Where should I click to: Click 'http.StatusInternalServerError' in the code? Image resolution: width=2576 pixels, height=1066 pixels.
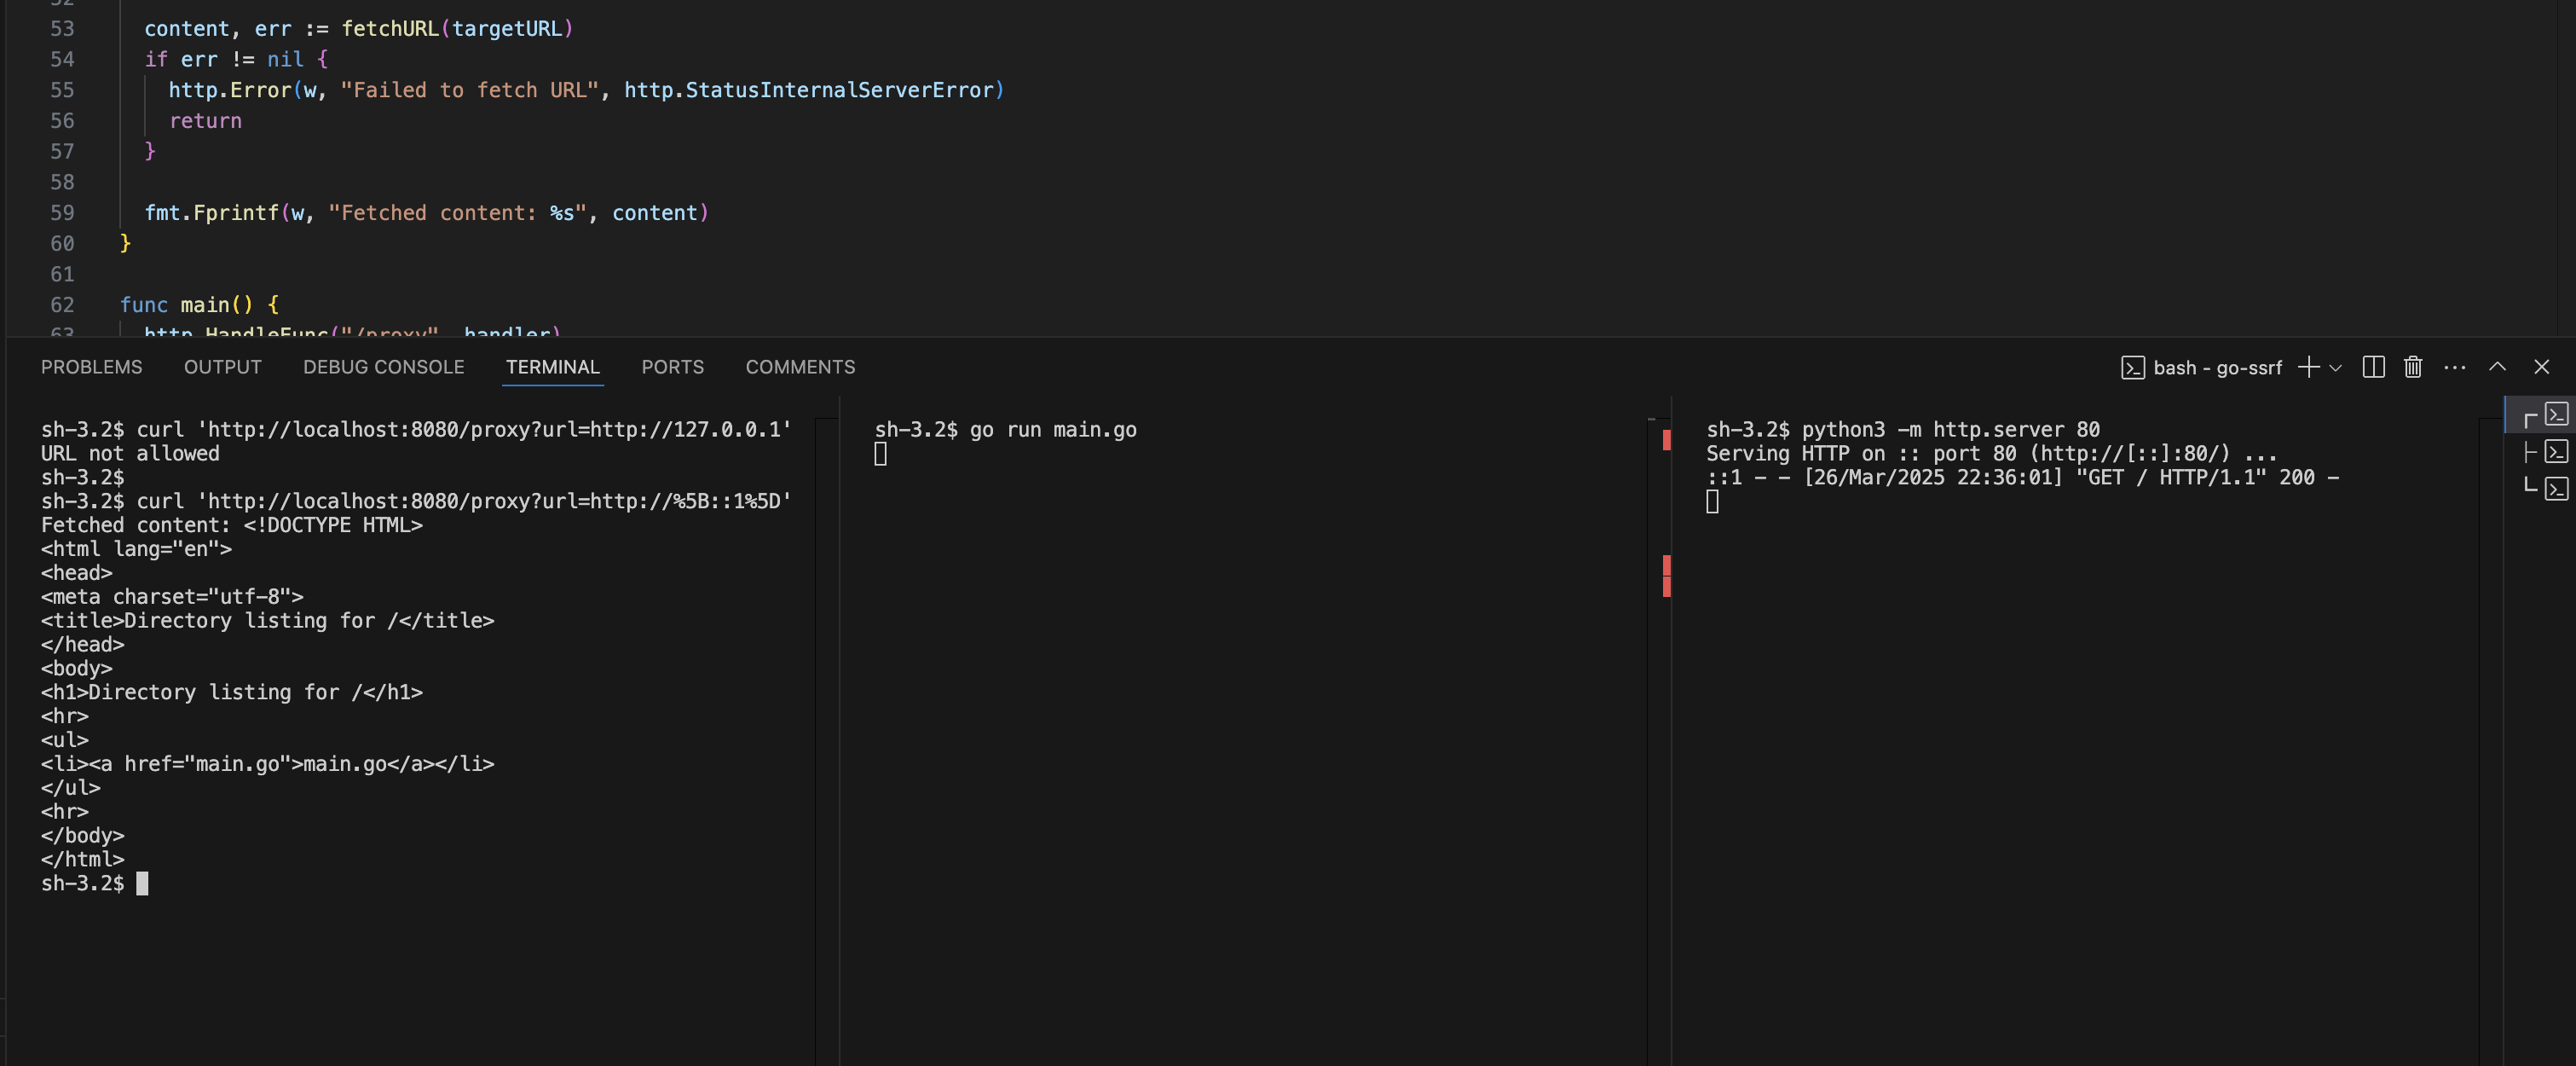810,90
